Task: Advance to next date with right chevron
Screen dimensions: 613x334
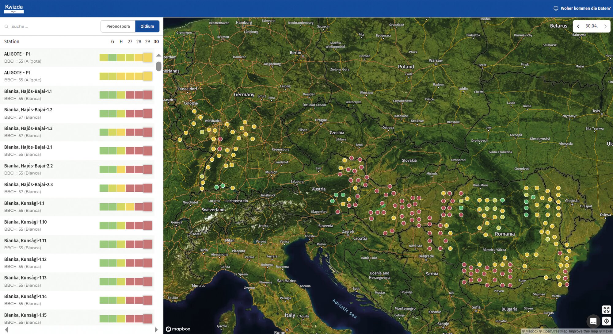Action: pyautogui.click(x=605, y=26)
